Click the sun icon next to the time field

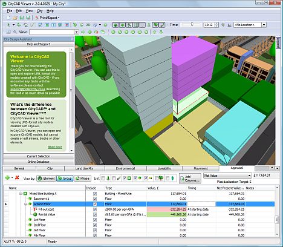click(x=223, y=25)
